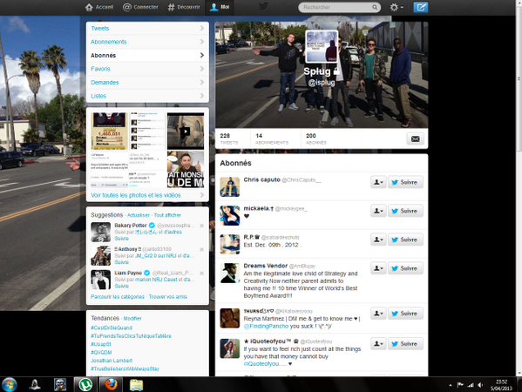Click Parcourir les catégories link
Image resolution: width=522 pixels, height=392 pixels.
coord(118,296)
